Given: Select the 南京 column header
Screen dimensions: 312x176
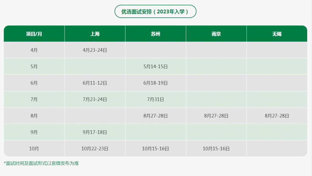Looking at the screenshot, I should (x=216, y=34).
